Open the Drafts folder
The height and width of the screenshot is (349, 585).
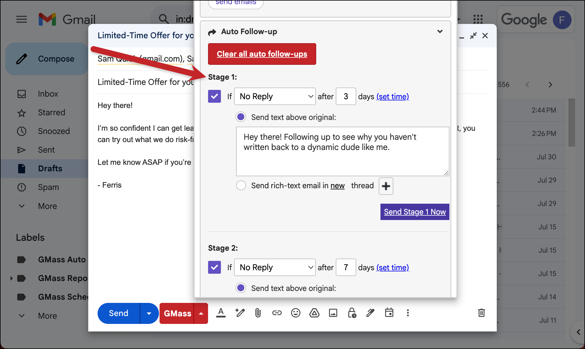pos(50,168)
